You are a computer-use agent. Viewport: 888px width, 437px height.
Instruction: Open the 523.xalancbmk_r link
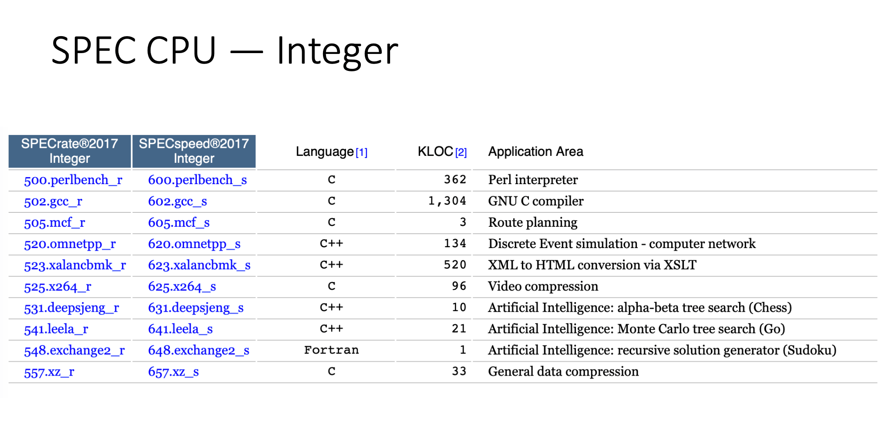(75, 266)
